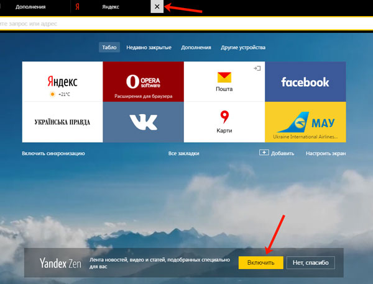Click the login arrow icon on Почта tile

pos(257,68)
